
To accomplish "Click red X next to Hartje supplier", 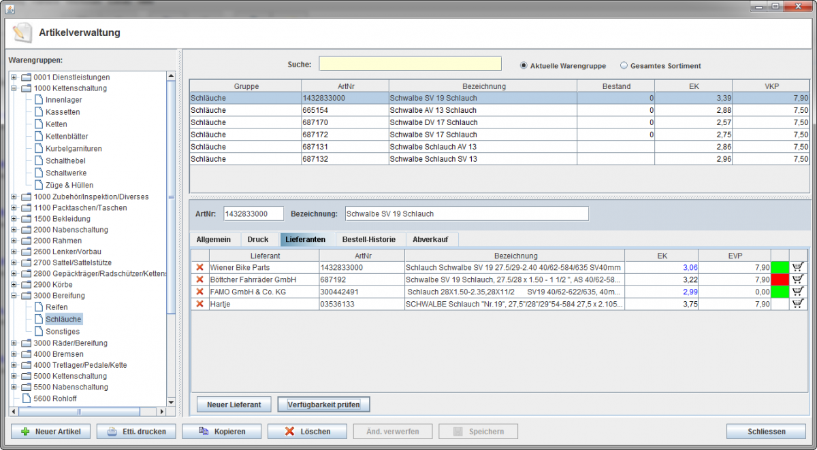I will [x=200, y=304].
